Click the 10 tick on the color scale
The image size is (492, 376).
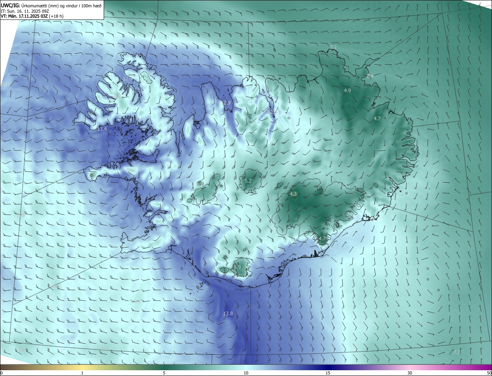tap(246, 373)
